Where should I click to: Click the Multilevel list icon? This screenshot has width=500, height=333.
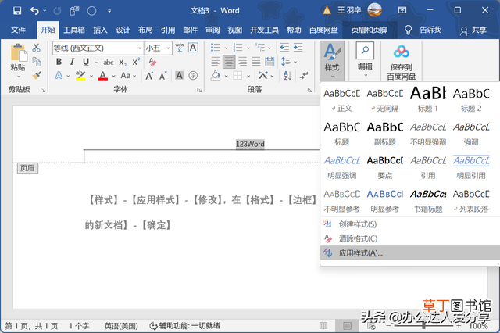pyautogui.click(x=260, y=48)
